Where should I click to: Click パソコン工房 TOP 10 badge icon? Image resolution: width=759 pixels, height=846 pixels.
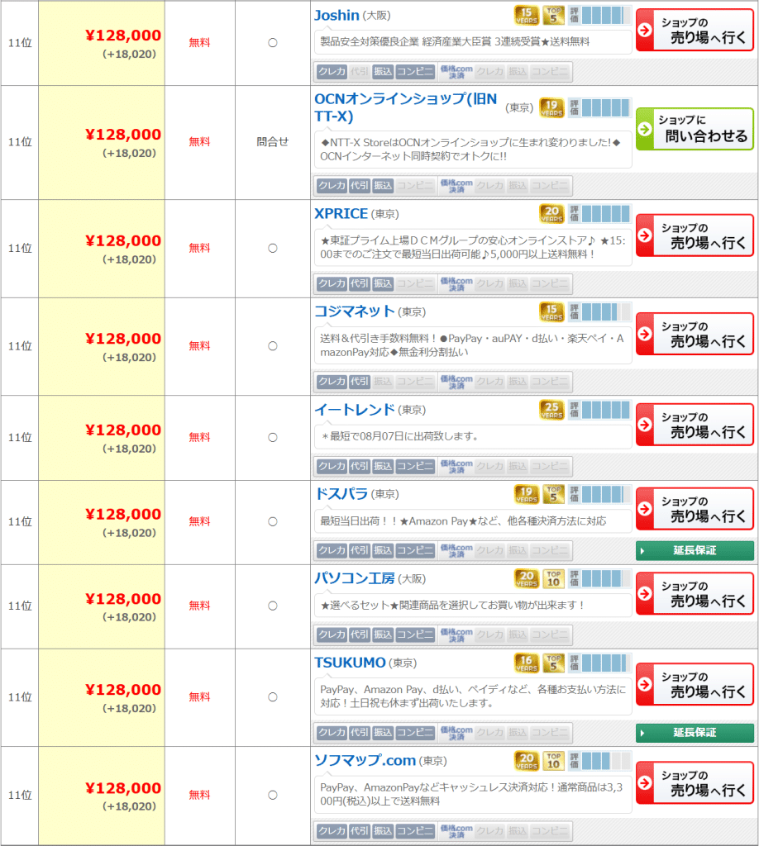tap(553, 578)
